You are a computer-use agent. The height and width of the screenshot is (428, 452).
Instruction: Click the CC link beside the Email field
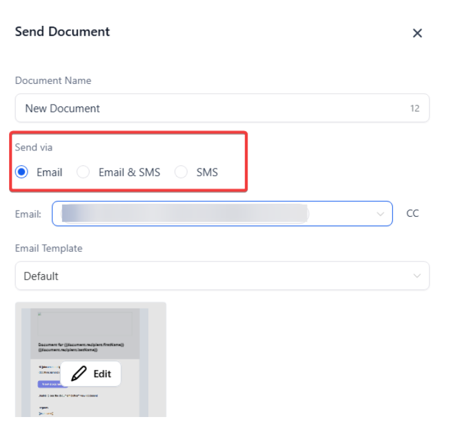[x=413, y=213]
